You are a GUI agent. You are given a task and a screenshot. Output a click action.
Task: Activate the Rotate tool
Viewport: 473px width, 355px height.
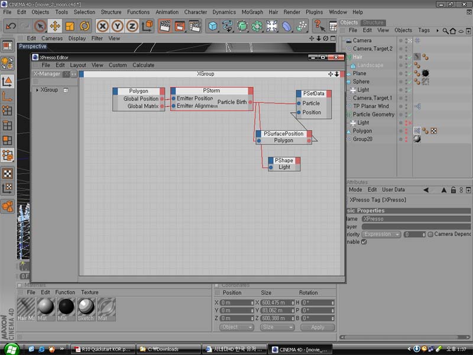click(x=85, y=26)
